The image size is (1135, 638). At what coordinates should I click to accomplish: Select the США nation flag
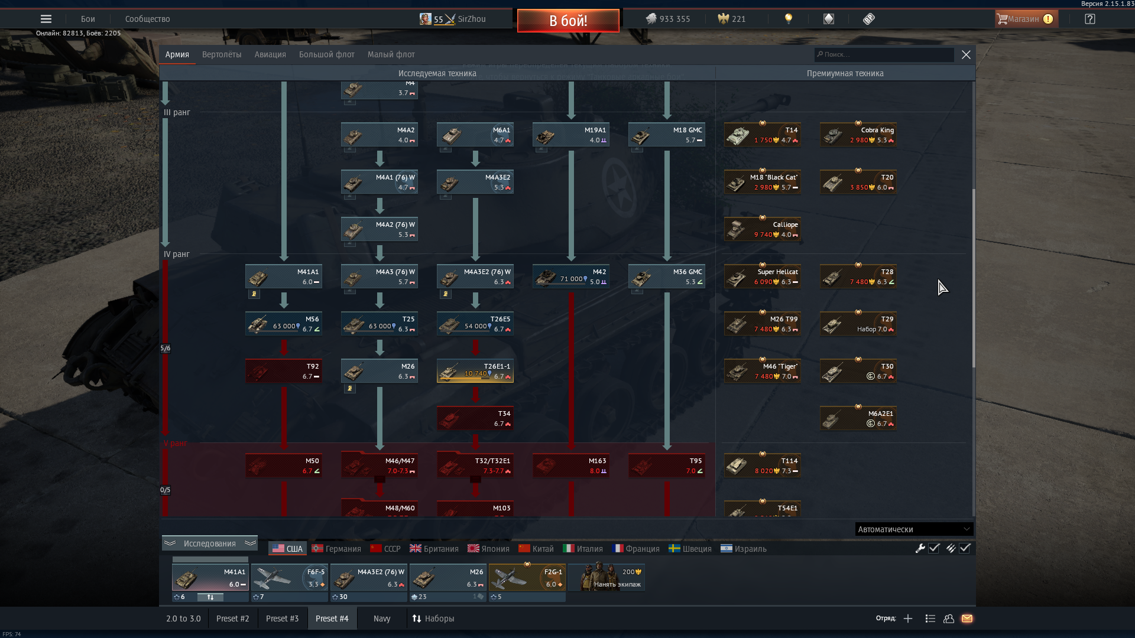point(287,549)
